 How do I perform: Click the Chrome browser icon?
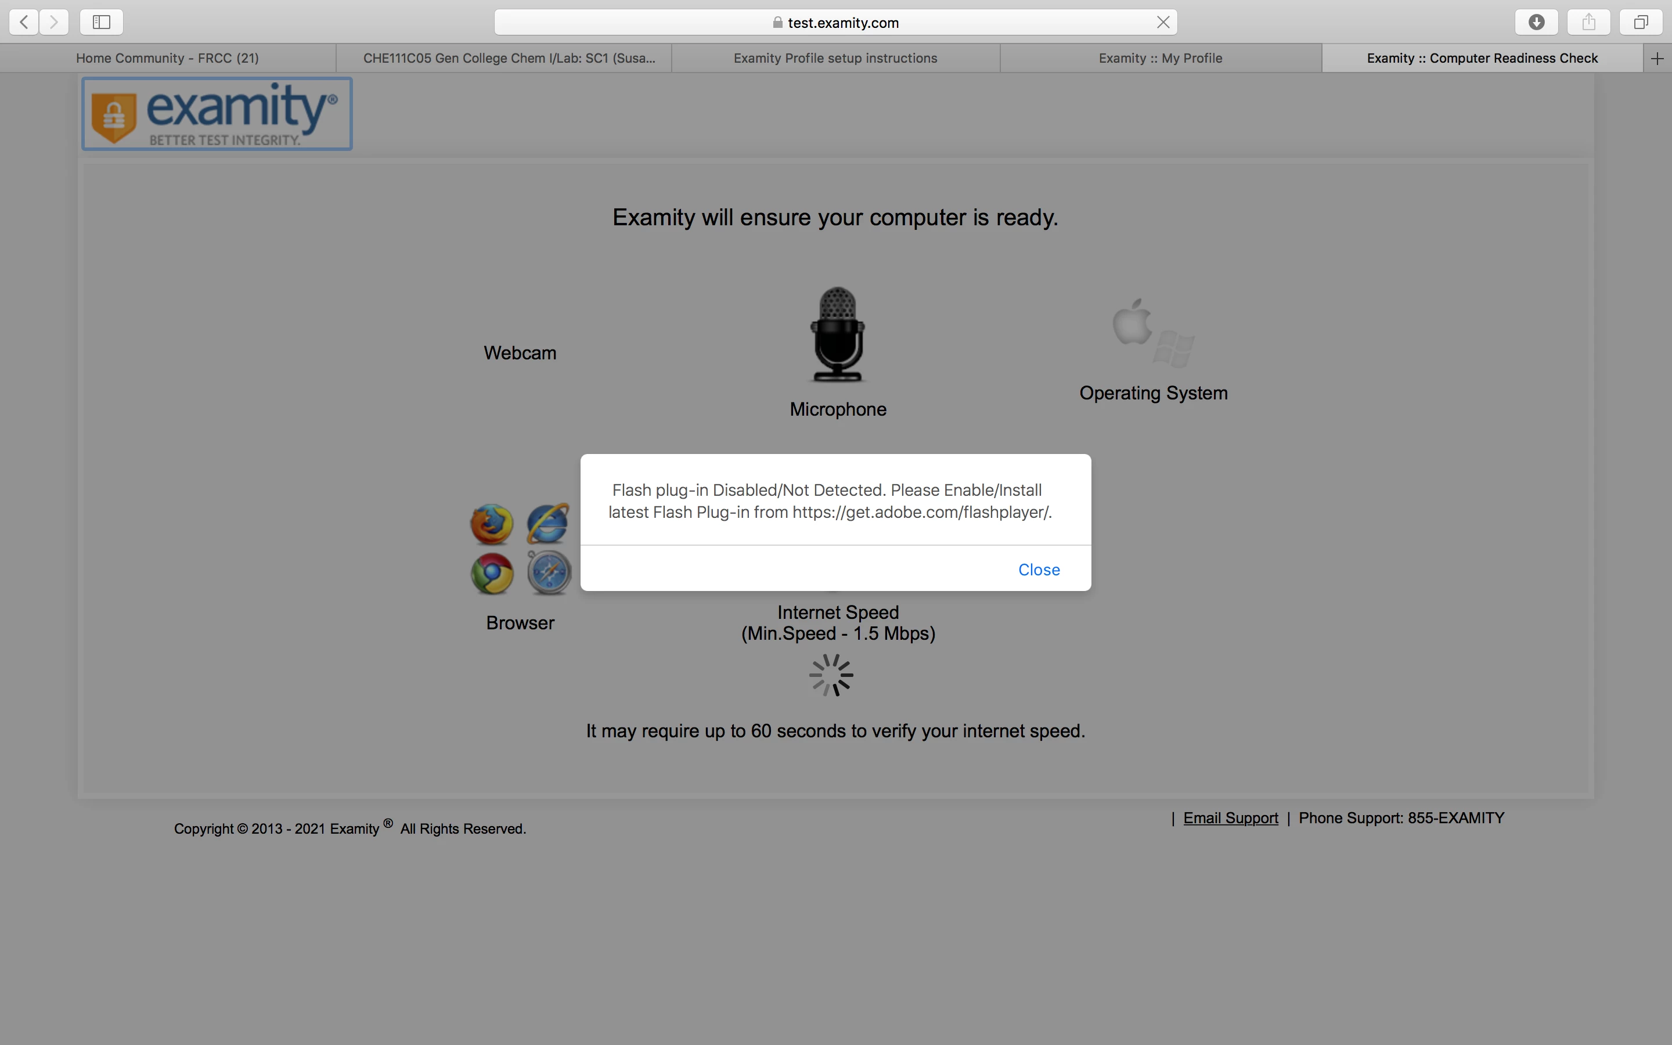coord(492,574)
